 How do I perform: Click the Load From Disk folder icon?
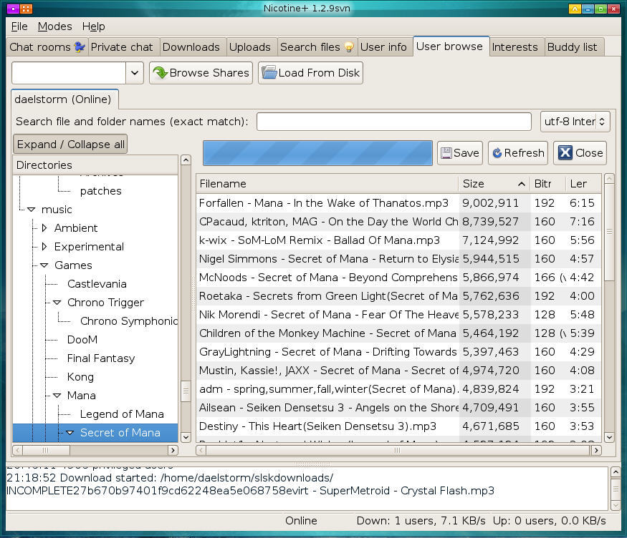click(x=268, y=72)
